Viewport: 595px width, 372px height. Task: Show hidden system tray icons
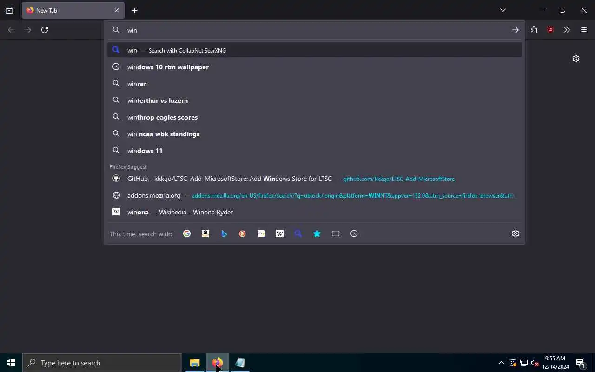point(501,363)
